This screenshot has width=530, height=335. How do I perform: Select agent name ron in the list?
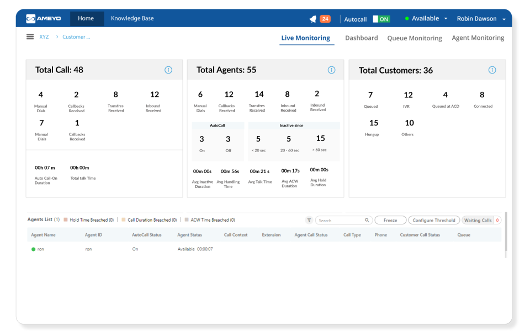40,249
